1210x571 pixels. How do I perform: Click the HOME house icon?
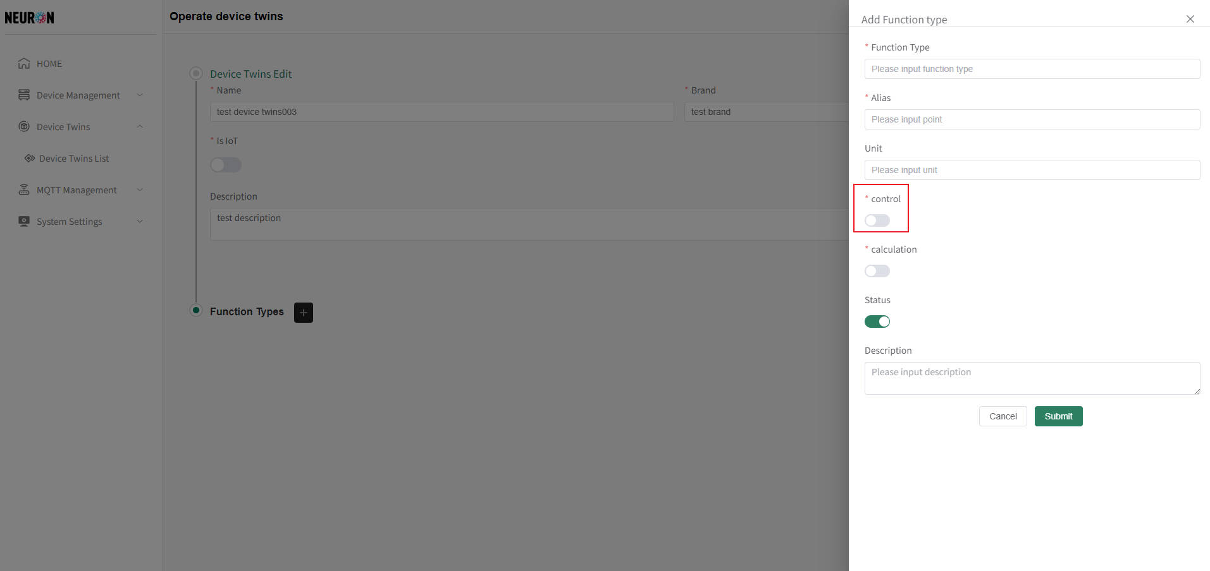24,63
